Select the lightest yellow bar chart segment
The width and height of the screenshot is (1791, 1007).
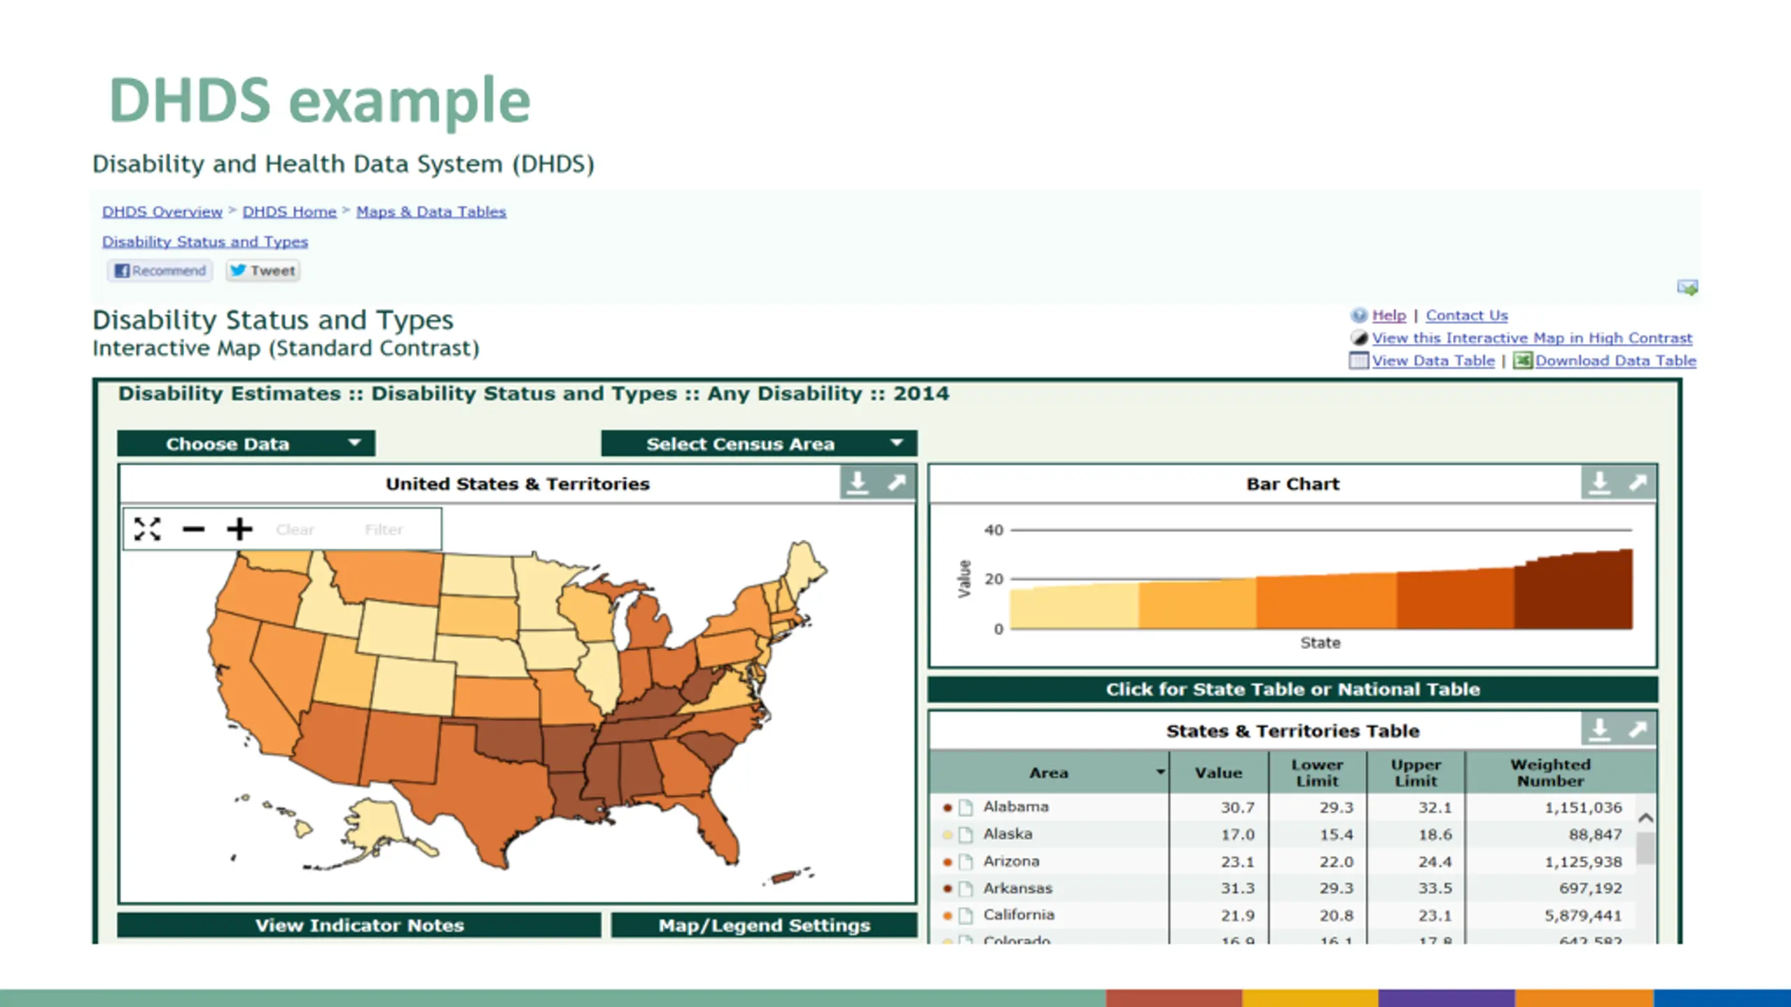(x=1074, y=607)
